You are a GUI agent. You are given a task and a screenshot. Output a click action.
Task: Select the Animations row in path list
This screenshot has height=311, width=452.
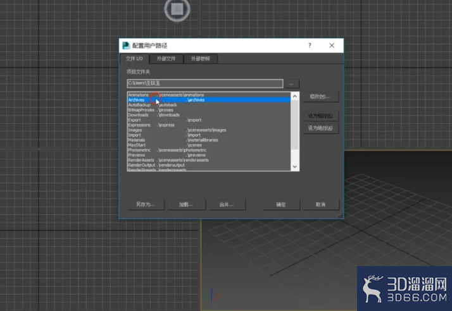click(x=209, y=95)
